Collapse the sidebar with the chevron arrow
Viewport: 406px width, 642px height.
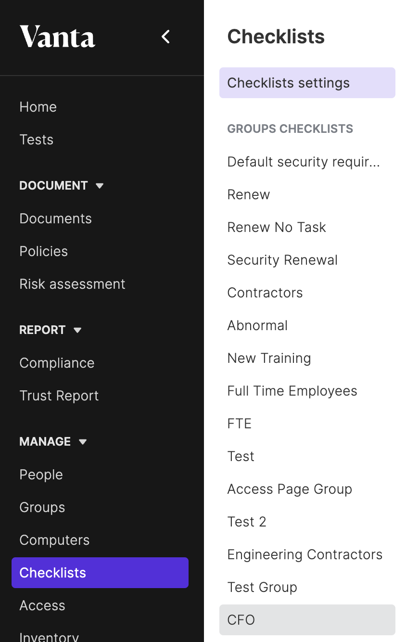[165, 37]
